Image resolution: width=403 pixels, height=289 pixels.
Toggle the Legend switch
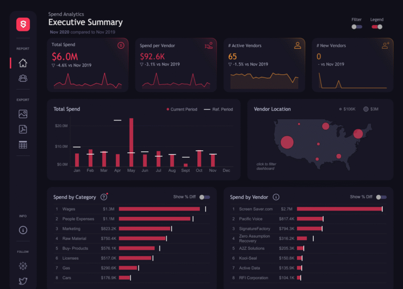[377, 27]
